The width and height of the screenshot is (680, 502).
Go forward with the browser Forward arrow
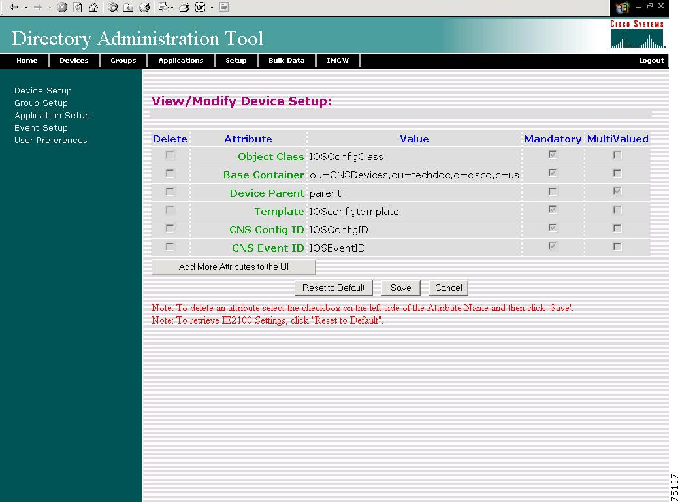pos(38,7)
